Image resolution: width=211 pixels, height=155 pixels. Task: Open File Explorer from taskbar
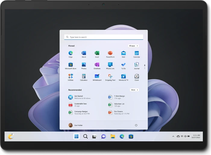click(113, 136)
